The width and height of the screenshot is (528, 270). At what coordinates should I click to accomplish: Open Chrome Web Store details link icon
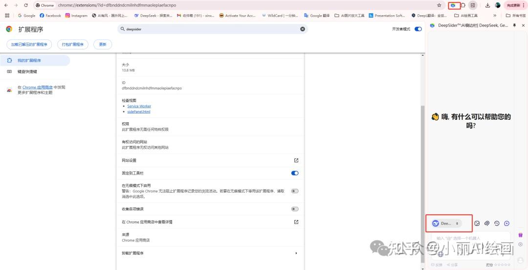[296, 222]
